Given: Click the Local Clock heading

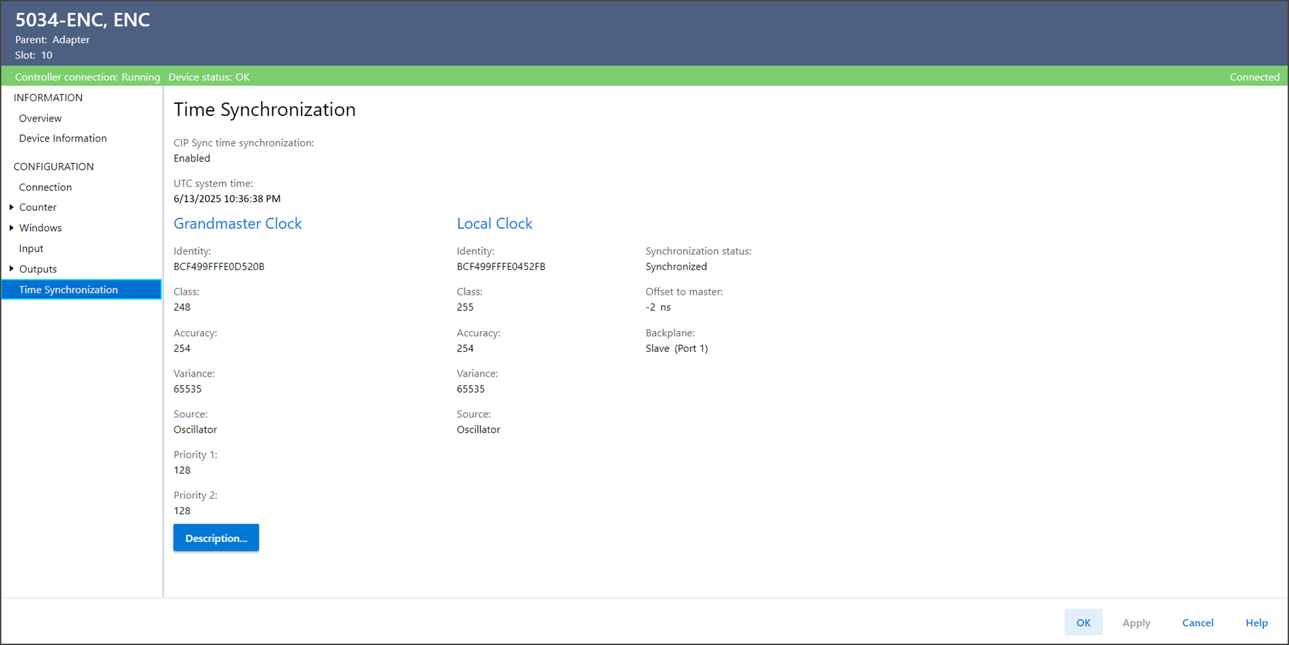Looking at the screenshot, I should (494, 224).
